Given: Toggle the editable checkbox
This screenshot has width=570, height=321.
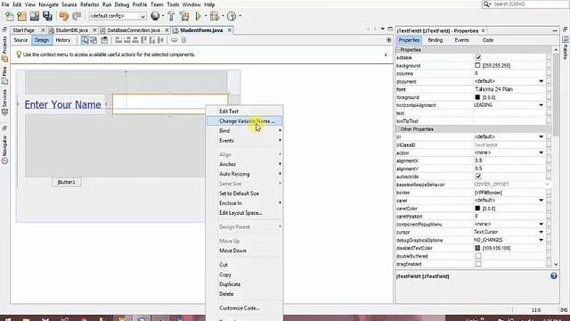Looking at the screenshot, I should [x=478, y=57].
